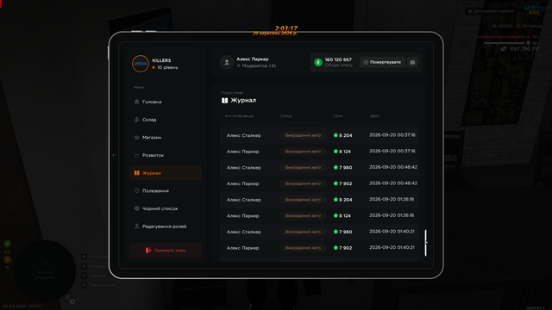Click the warehouse icon beside Склад
The height and width of the screenshot is (310, 552).
point(136,120)
